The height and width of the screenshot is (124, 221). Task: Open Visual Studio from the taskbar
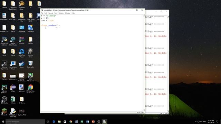tap(76, 122)
